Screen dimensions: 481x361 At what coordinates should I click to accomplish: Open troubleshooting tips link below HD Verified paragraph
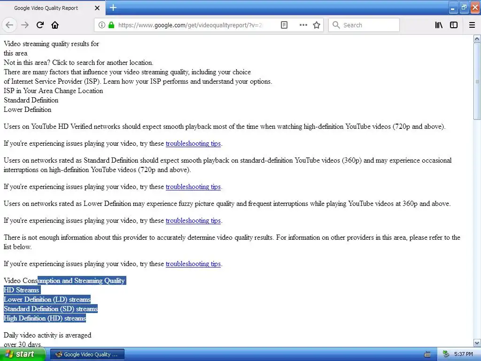193,143
